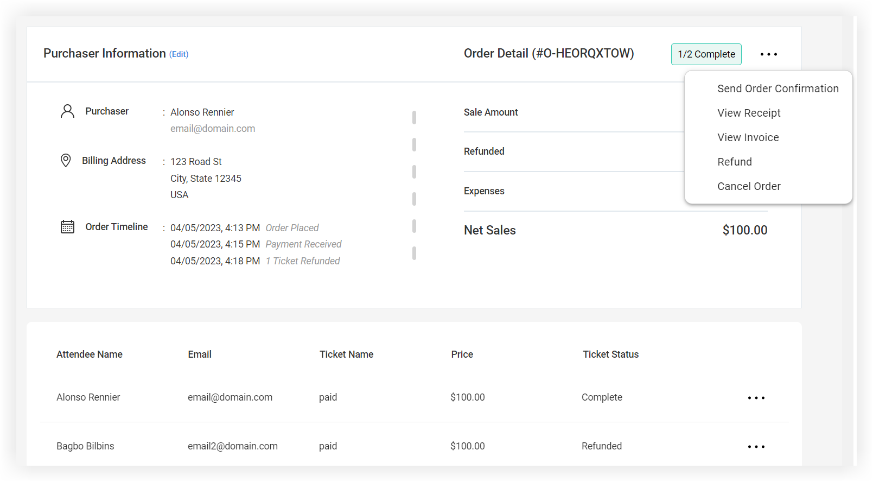This screenshot has width=873, height=482.
Task: Click email2@domain.com in the attendee table
Action: coord(232,446)
